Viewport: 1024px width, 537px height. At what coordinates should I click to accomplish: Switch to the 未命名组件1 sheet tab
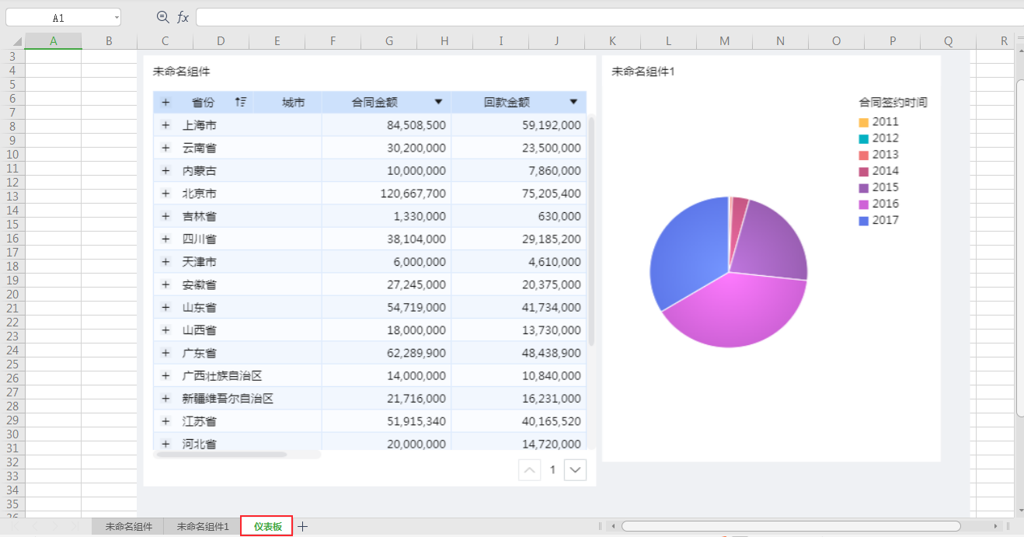[203, 527]
